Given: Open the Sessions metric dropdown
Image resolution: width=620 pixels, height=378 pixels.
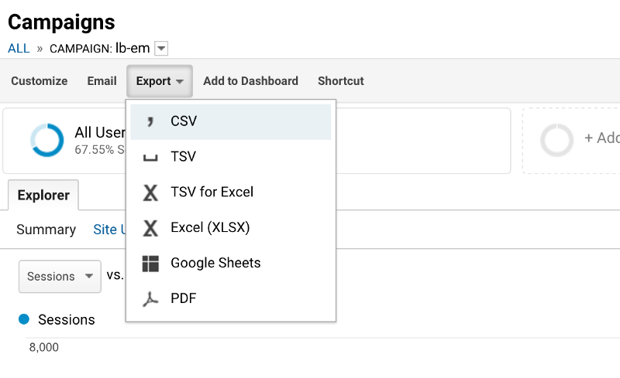Looking at the screenshot, I should pos(60,276).
